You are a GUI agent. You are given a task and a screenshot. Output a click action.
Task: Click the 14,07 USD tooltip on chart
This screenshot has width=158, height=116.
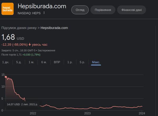22,104
